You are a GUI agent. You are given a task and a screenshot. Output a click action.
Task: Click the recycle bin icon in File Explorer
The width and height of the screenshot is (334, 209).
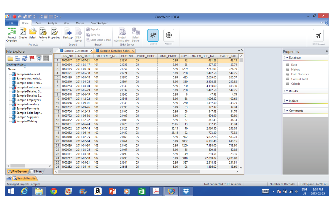(x=39, y=58)
